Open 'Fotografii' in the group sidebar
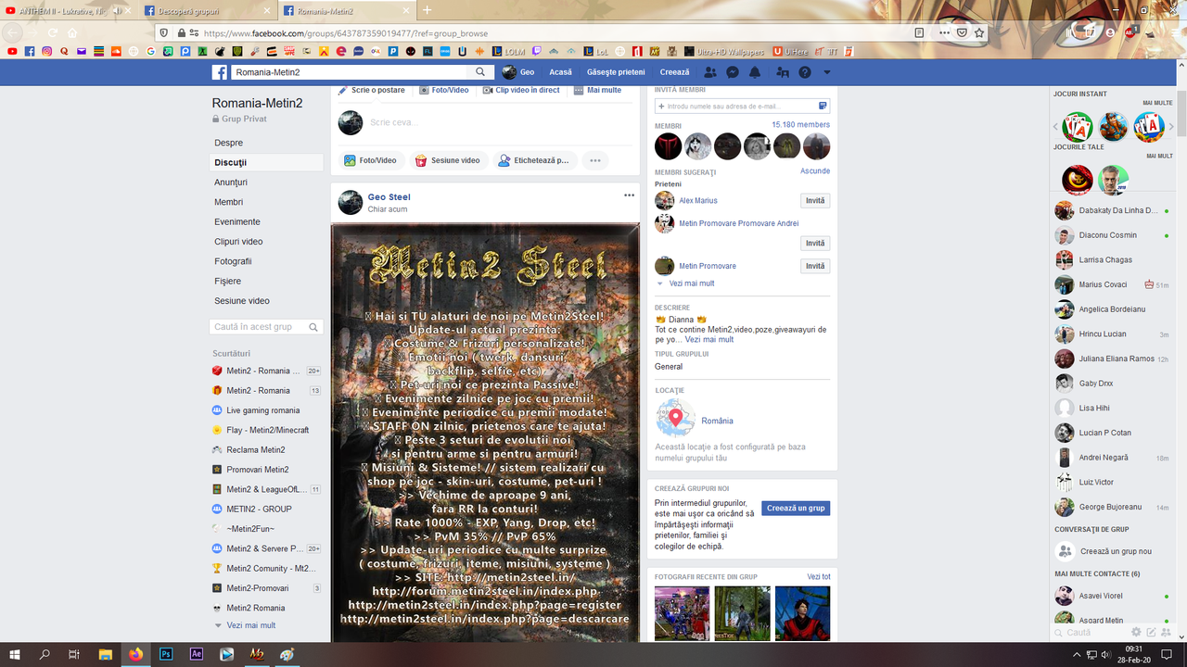This screenshot has height=667, width=1187. 233,261
